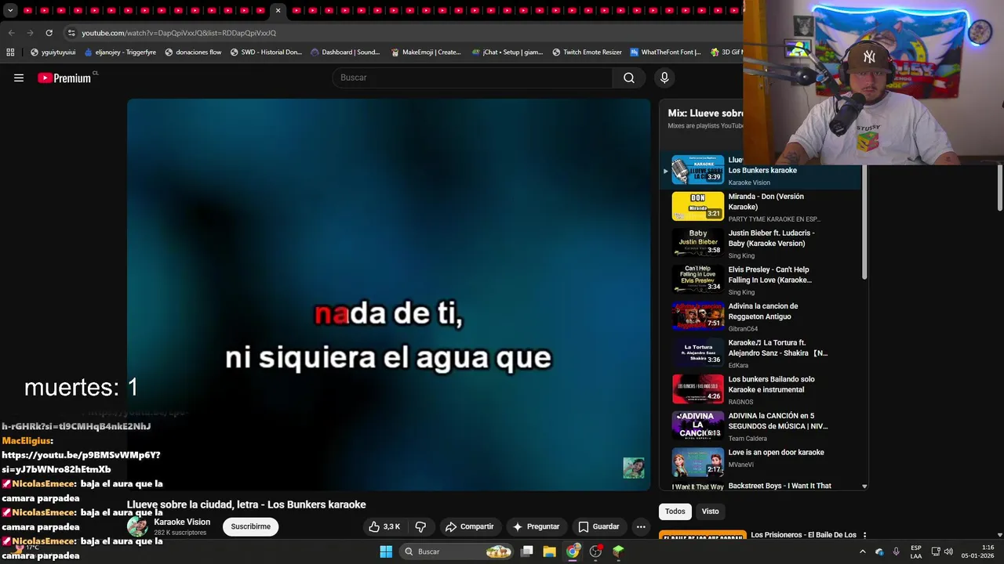This screenshot has width=1004, height=564.
Task: Go forward in browser history
Action: tap(30, 33)
